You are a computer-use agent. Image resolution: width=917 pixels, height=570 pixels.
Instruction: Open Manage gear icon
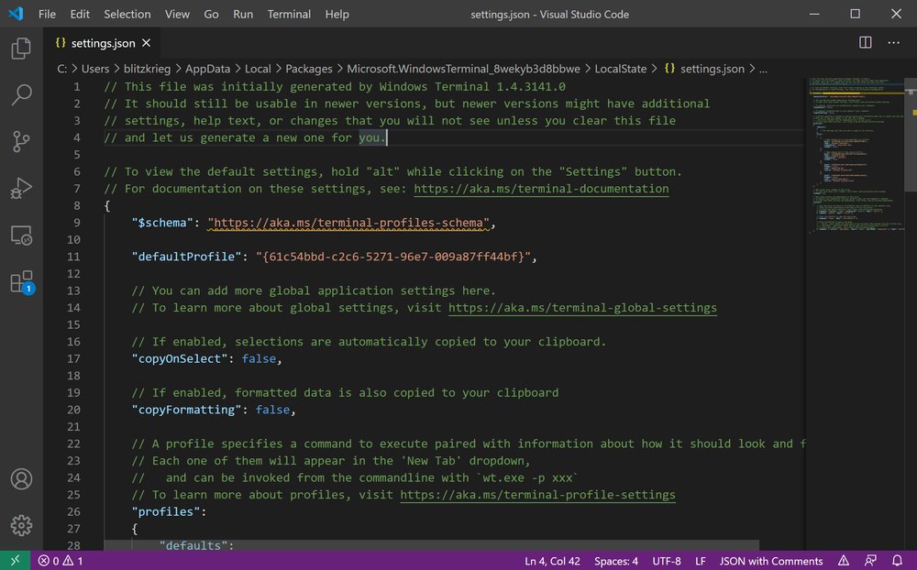[21, 526]
